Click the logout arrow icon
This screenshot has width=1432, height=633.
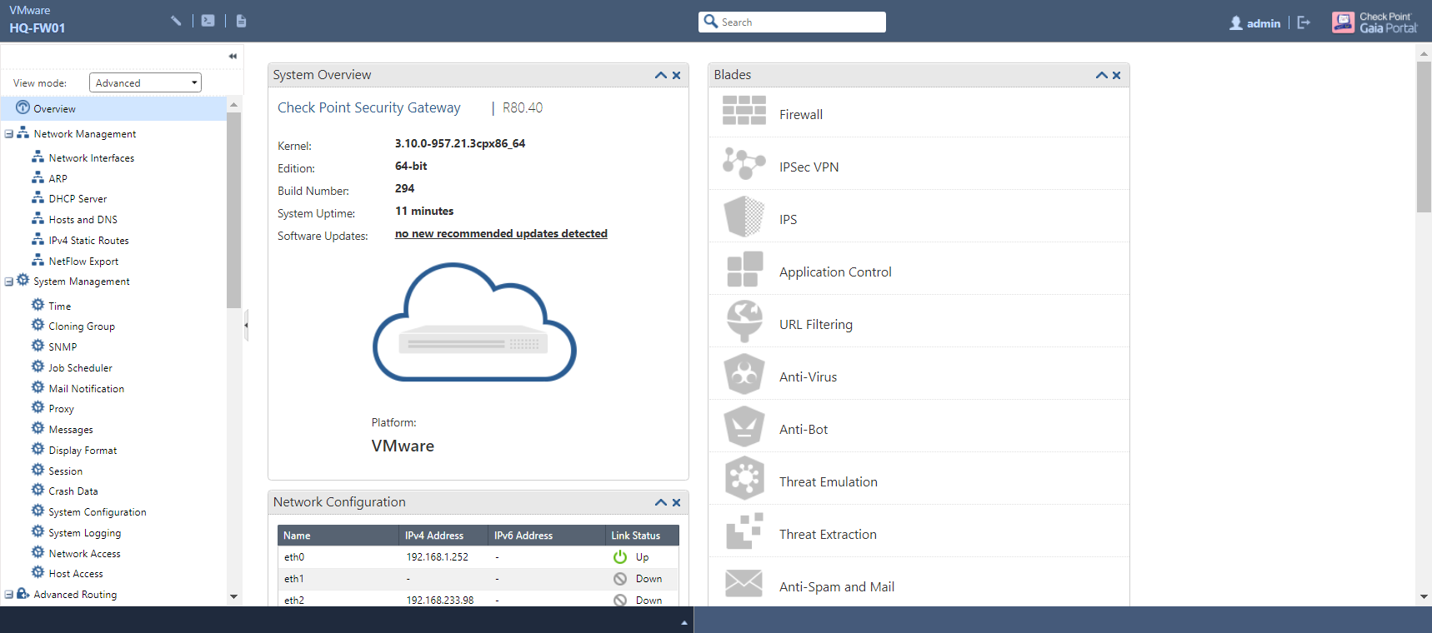1304,22
